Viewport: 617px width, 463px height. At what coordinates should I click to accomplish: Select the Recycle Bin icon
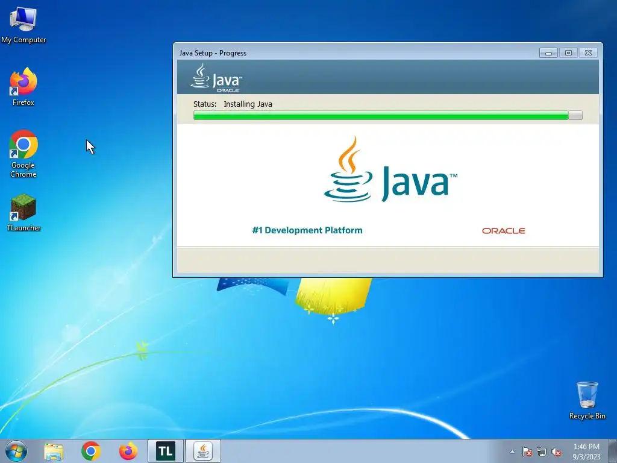pyautogui.click(x=587, y=400)
